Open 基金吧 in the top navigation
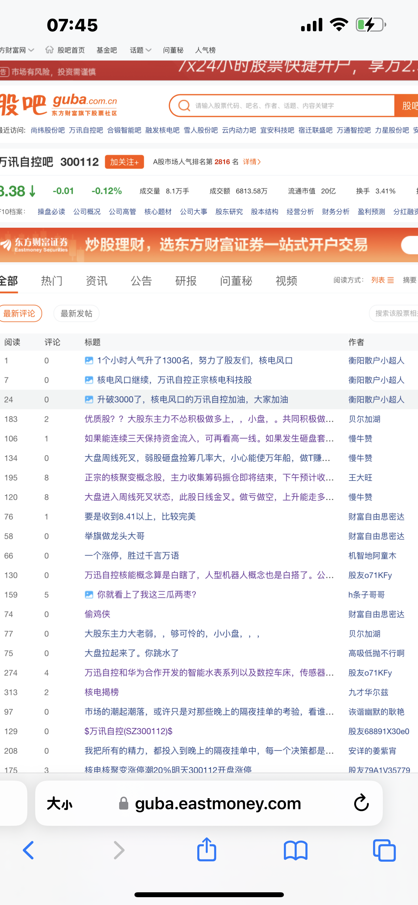Viewport: 418px width, 905px height. point(107,50)
